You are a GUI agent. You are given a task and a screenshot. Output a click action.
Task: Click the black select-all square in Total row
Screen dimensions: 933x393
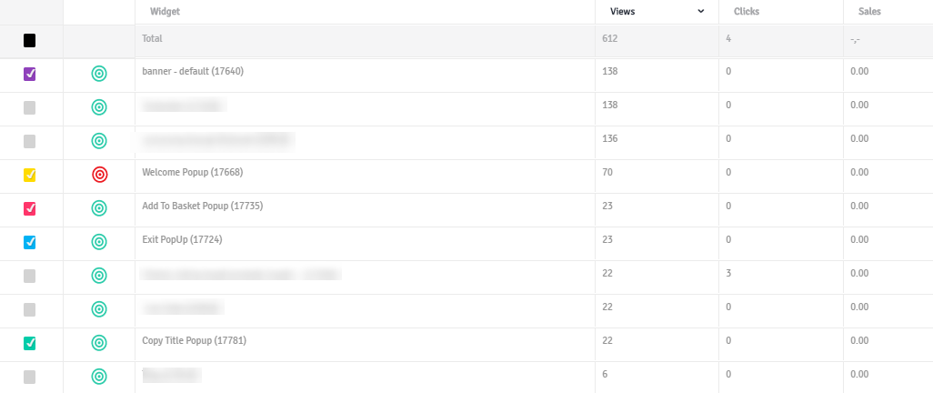[x=29, y=41]
